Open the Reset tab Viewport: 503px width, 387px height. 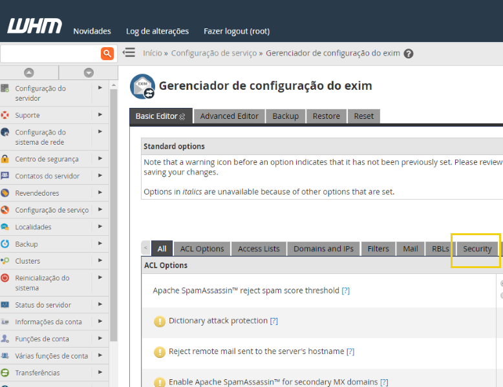[364, 116]
